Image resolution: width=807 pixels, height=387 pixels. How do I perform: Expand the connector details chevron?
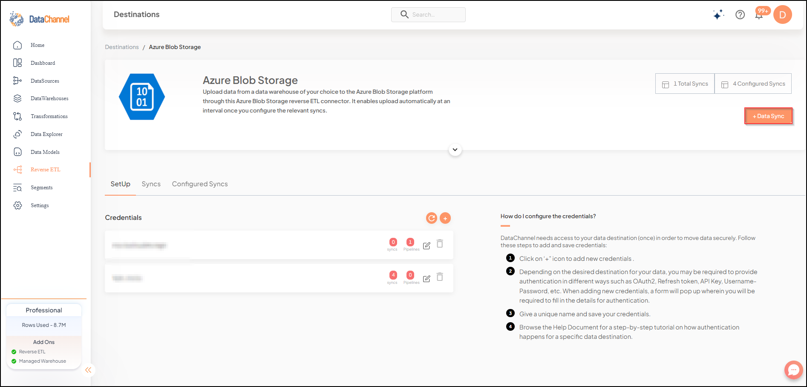coord(455,150)
